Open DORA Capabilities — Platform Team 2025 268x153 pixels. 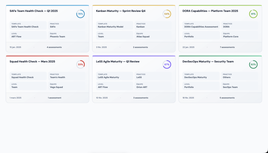point(210,11)
